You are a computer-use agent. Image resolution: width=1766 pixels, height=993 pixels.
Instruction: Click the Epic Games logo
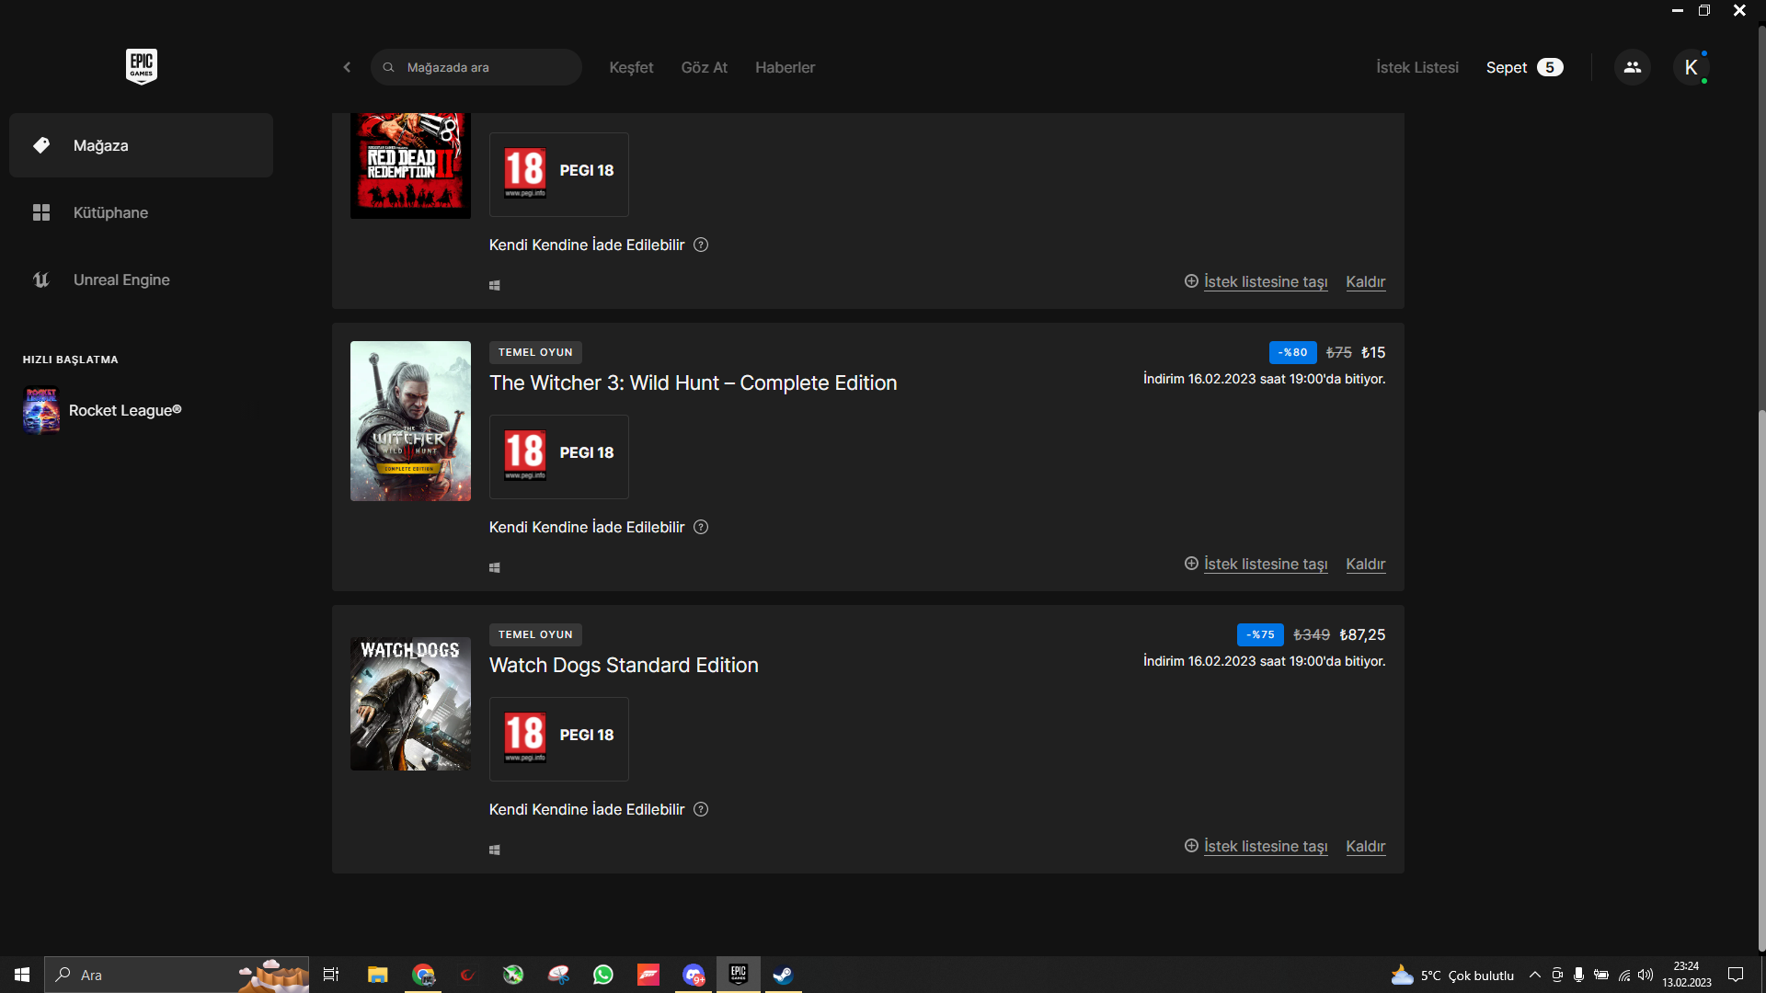pos(141,66)
